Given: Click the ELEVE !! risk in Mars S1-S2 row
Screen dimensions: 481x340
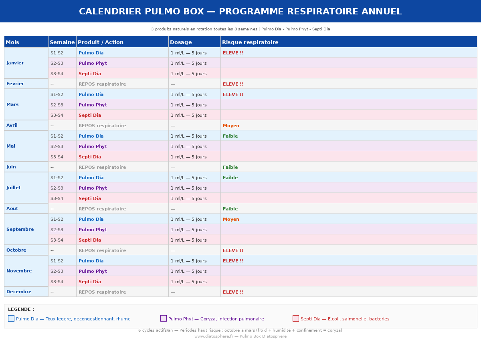Looking at the screenshot, I should (233, 94).
